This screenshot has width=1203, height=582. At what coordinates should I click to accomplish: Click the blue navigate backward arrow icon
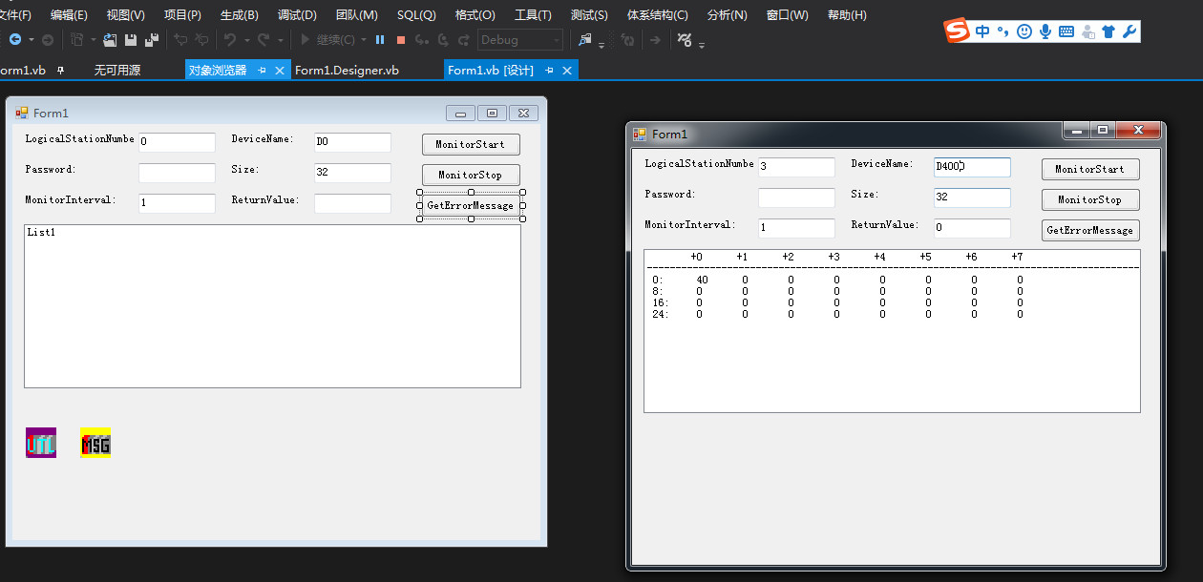(x=15, y=40)
